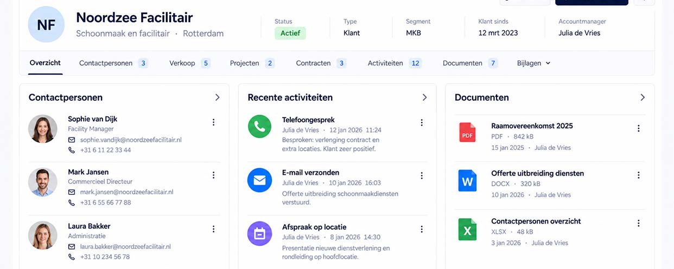The image size is (674, 269).
Task: Open the Offerte uitbreiding diensten options menu
Action: coord(638,175)
